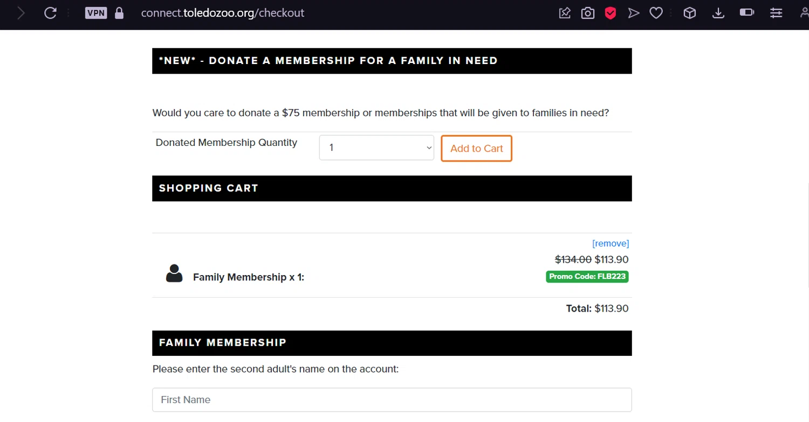Open the downloads panel
This screenshot has width=809, height=422.
click(x=718, y=13)
